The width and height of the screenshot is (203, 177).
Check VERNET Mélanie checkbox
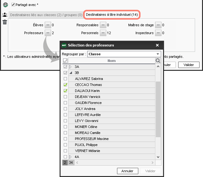pos(65,151)
